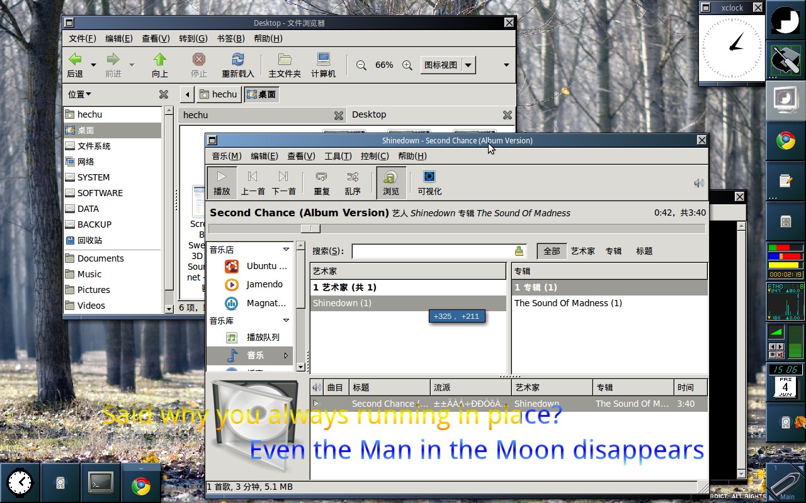The width and height of the screenshot is (806, 503).
Task: Toggle 重复 repeat mode
Action: click(x=322, y=183)
